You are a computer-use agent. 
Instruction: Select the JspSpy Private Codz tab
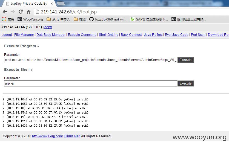[28, 4]
